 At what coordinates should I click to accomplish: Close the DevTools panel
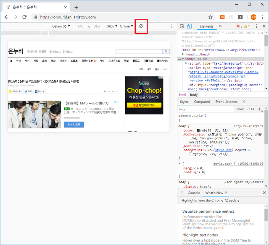(264, 26)
